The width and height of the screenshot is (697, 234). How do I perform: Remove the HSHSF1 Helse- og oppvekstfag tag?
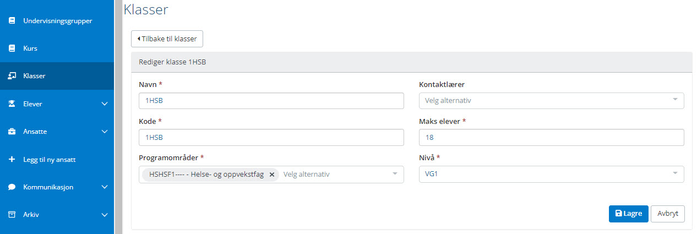click(x=271, y=175)
